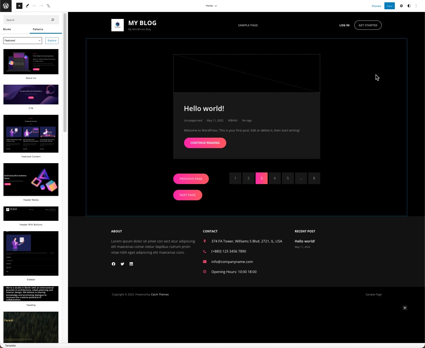The height and width of the screenshot is (348, 425).
Task: Select the featured image placeholder
Action: click(247, 73)
